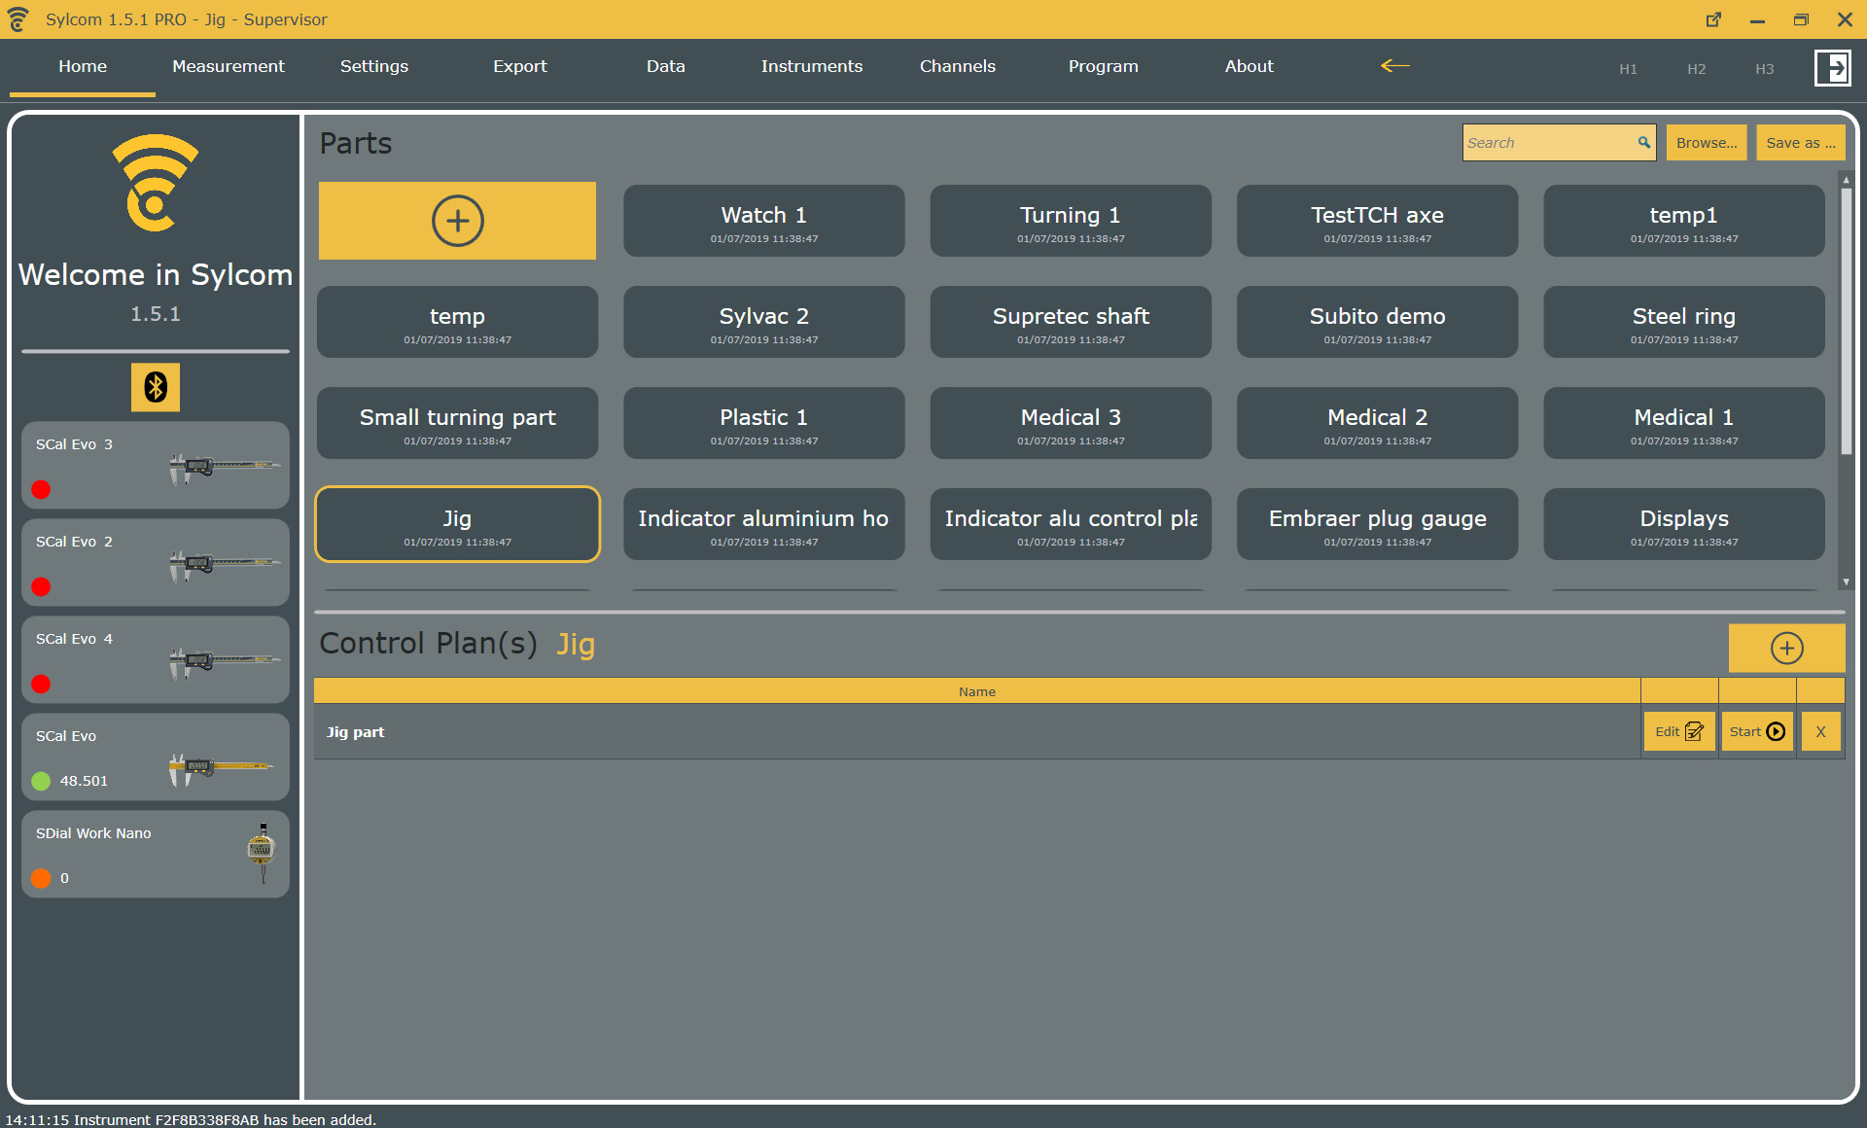Select the Turning 1 part
Viewport: 1867px width, 1128px height.
(1071, 221)
